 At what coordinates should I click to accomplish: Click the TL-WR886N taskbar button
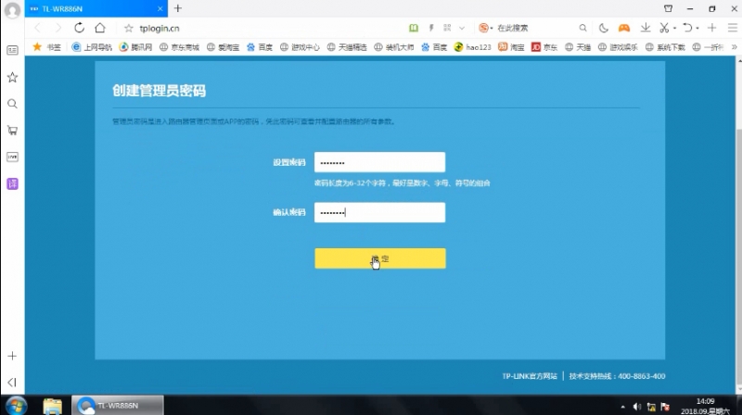pos(118,406)
